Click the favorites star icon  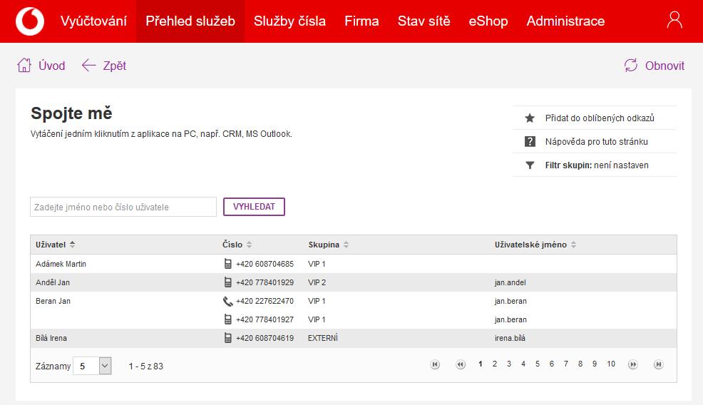(530, 118)
